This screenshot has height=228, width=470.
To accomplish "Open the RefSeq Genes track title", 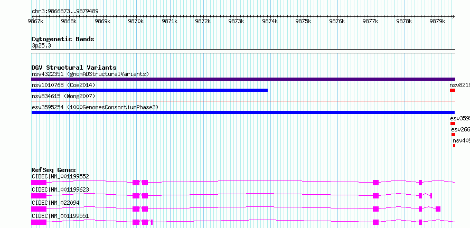I will (53, 170).
